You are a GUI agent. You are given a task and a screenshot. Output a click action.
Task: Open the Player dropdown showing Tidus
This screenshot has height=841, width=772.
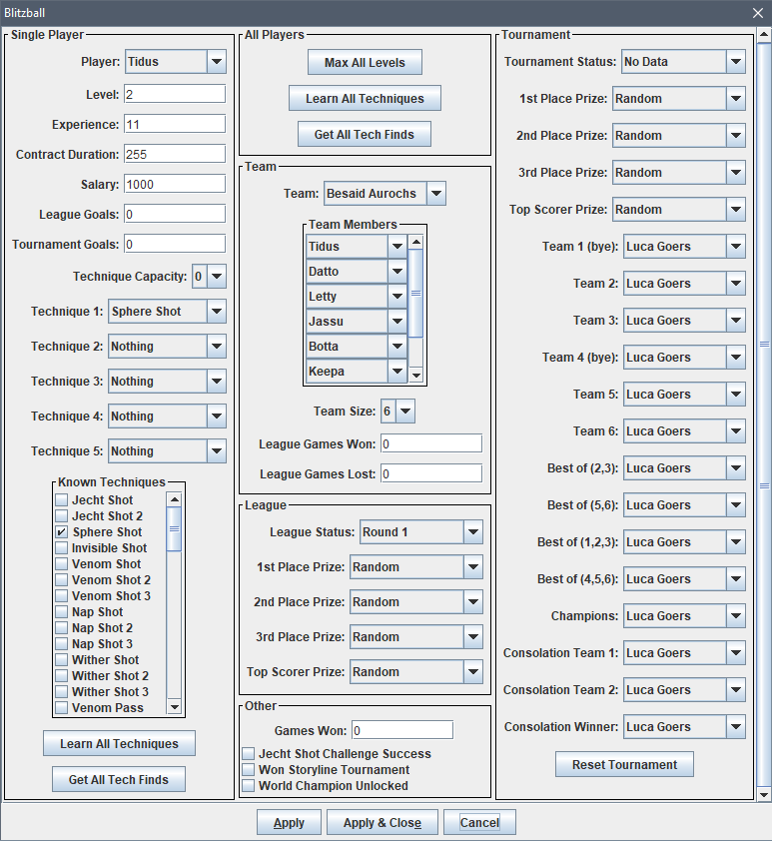pyautogui.click(x=176, y=62)
